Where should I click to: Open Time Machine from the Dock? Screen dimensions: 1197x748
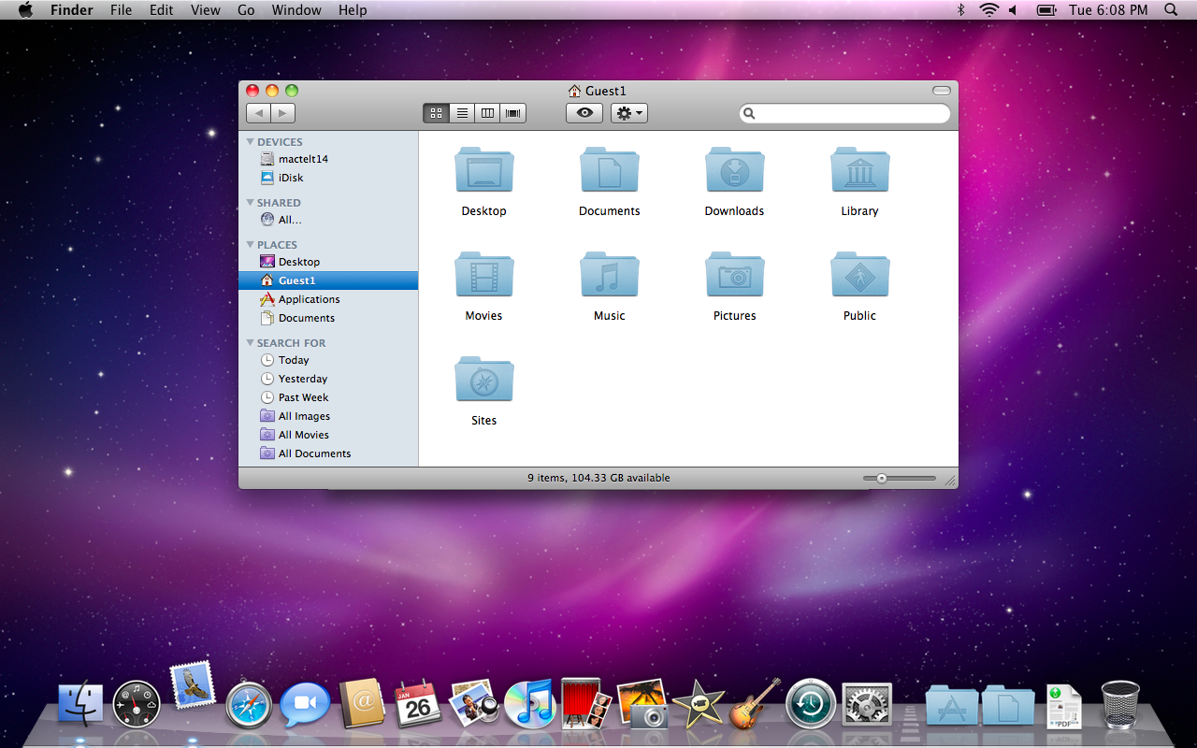click(x=810, y=704)
